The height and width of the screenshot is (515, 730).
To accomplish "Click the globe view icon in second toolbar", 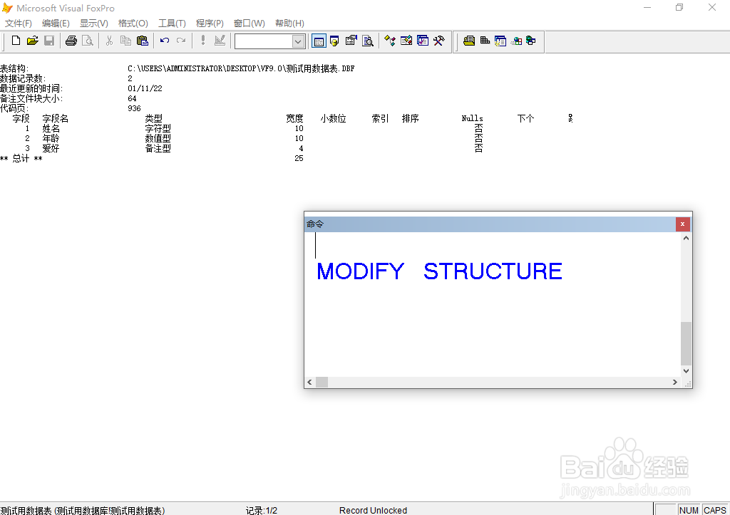I will click(x=530, y=41).
